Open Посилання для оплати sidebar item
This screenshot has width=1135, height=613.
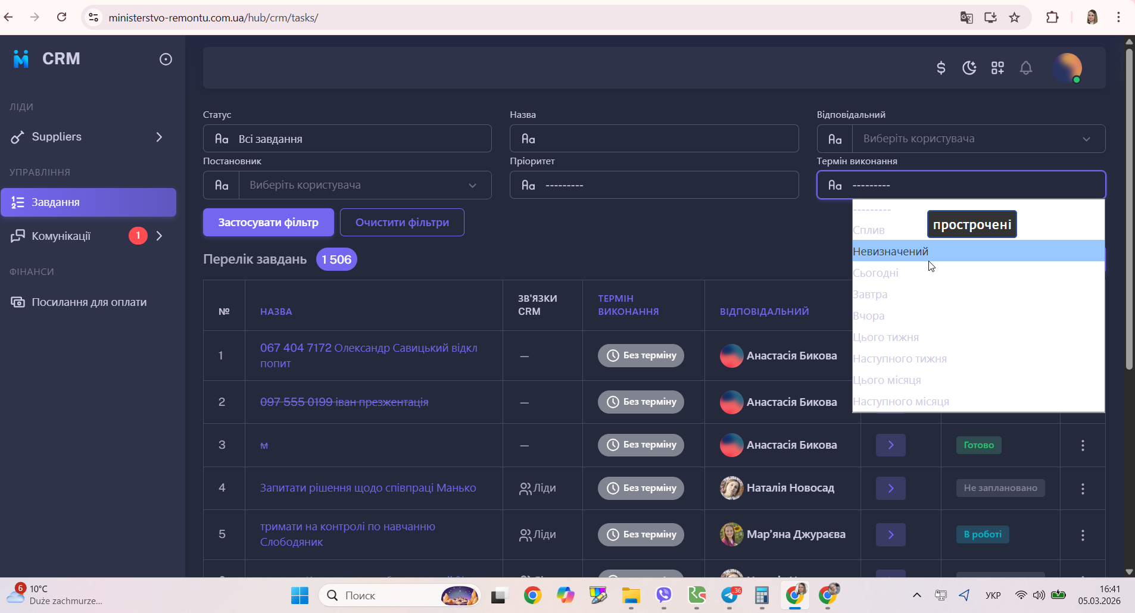(89, 302)
